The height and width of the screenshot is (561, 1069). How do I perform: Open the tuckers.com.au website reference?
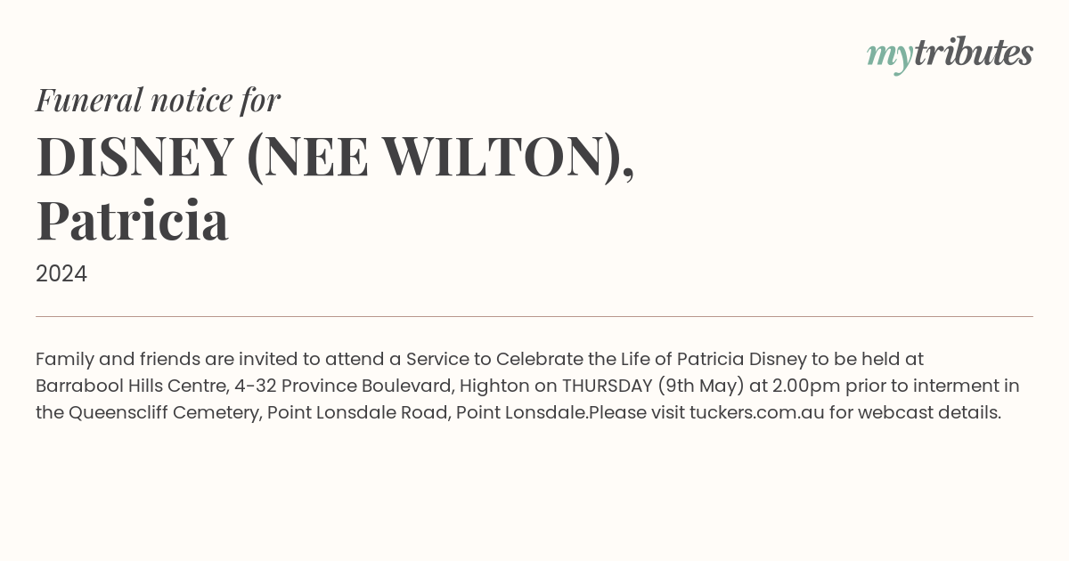point(757,412)
